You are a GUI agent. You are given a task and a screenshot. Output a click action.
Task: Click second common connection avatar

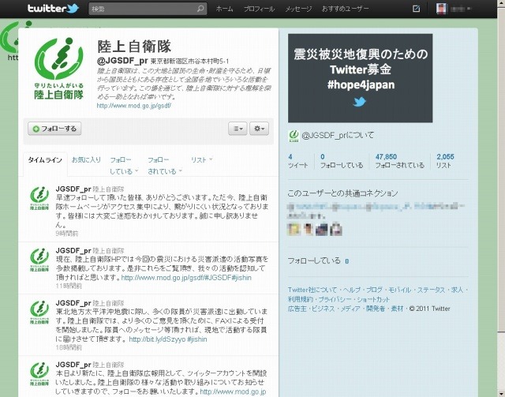(308, 229)
